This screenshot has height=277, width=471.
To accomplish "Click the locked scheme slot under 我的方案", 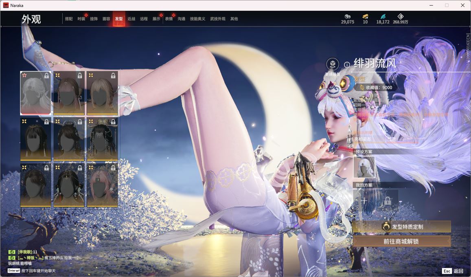I will pos(388,201).
